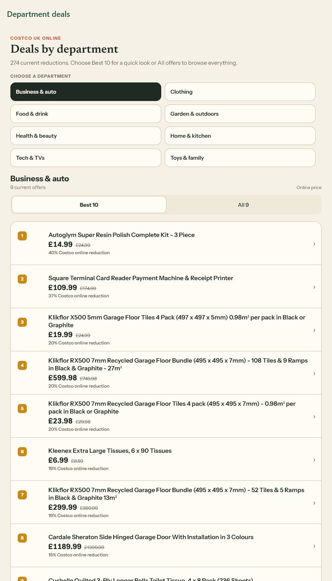Viewport: 332px width, 581px height.
Task: Click '37% Costco online reduction' label
Action: 79,296
